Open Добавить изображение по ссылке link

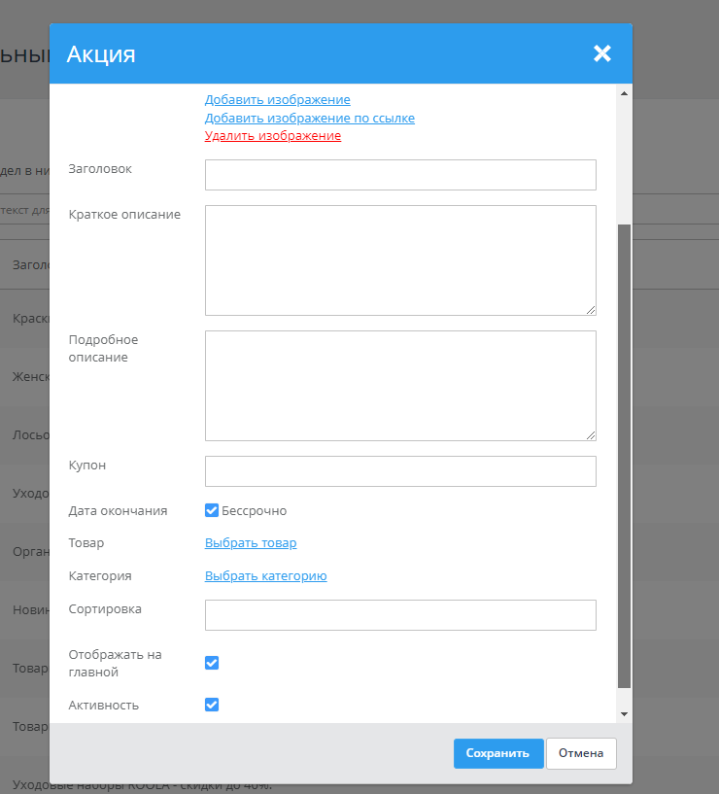click(x=309, y=119)
